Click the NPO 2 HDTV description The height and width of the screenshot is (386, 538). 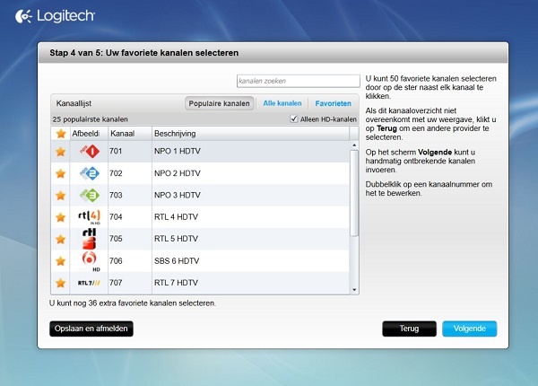[x=178, y=173]
